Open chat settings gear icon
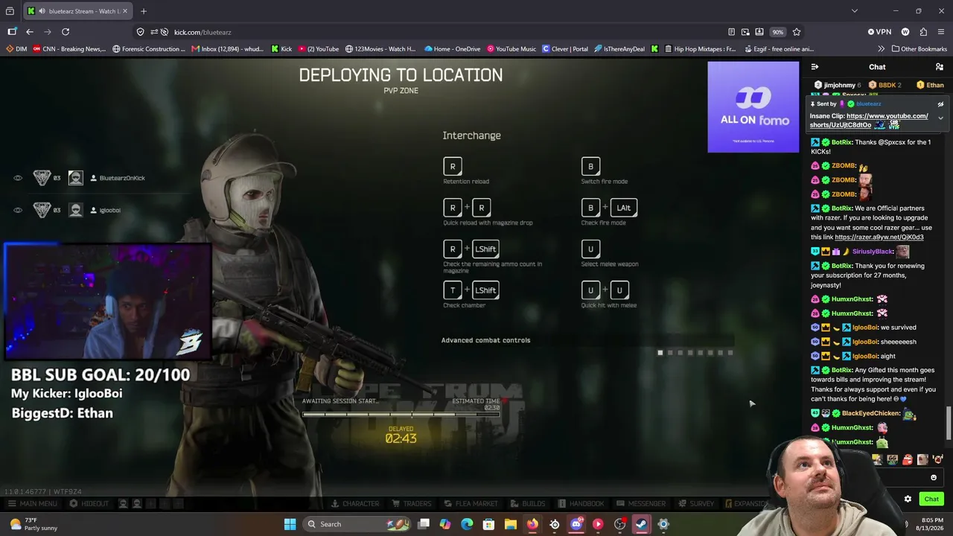 tap(908, 499)
